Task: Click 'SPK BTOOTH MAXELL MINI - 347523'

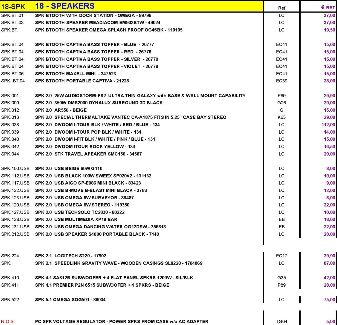Action: [x=75, y=74]
